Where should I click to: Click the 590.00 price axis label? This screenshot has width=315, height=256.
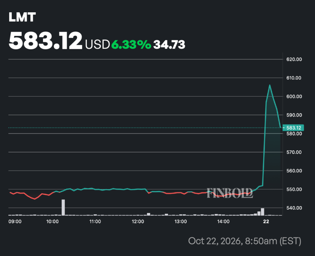[x=294, y=115]
